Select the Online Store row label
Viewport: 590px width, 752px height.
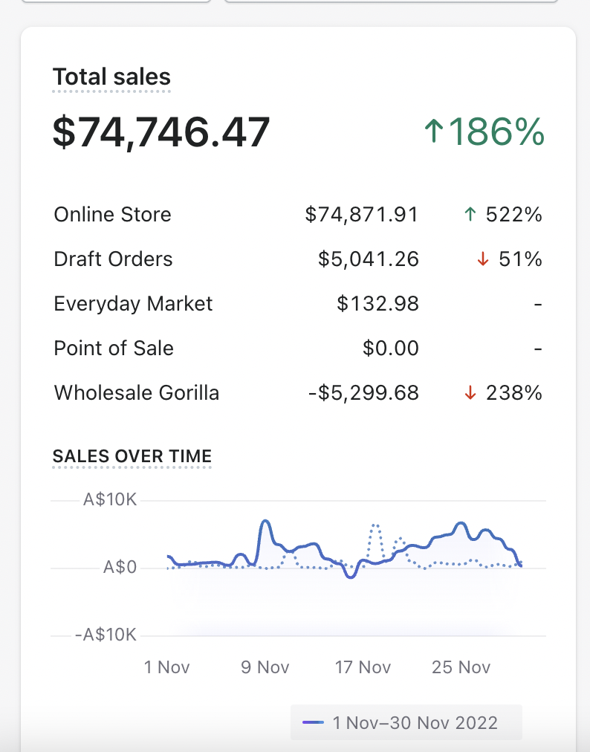pos(113,215)
